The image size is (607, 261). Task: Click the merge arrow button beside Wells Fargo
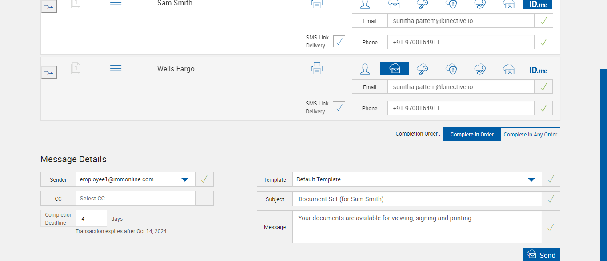point(49,73)
